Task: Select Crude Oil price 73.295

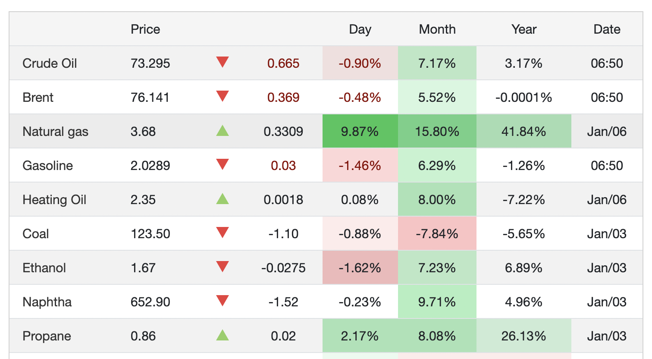Action: point(150,63)
